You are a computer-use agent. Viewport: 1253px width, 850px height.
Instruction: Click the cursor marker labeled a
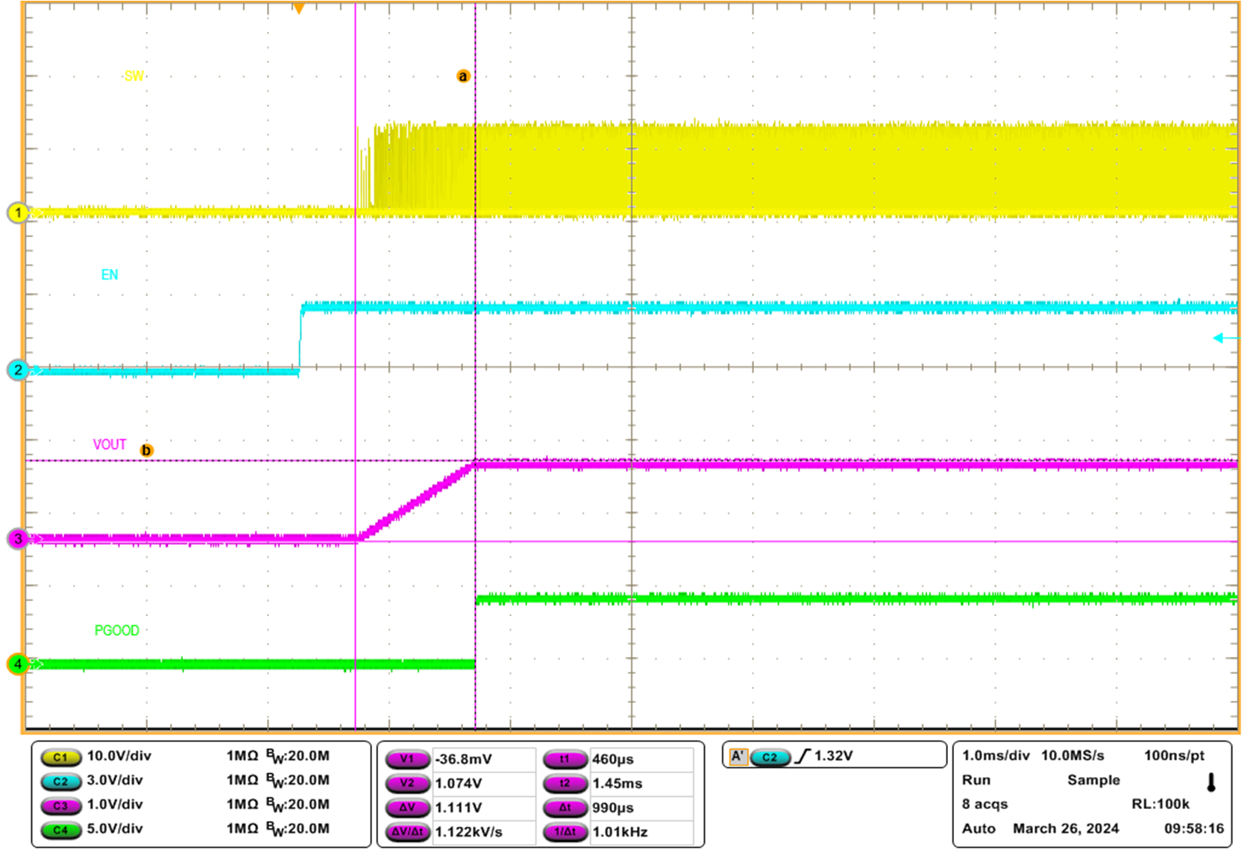click(463, 76)
